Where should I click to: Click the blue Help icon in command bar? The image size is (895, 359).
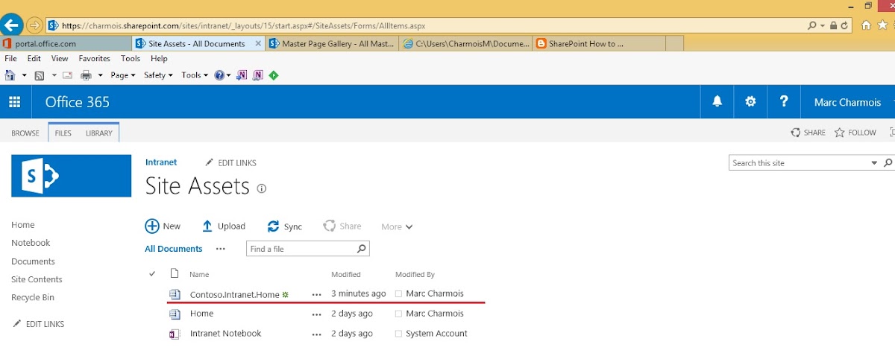[219, 75]
